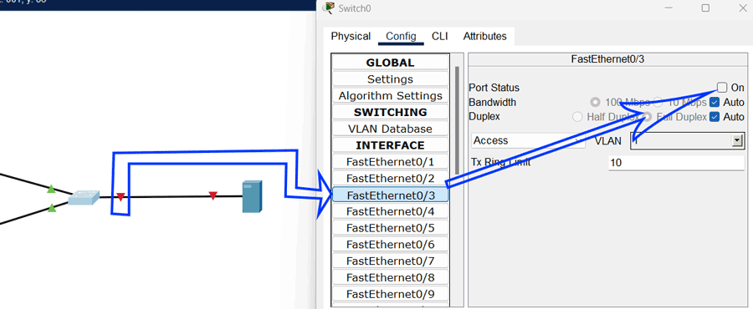The height and width of the screenshot is (309, 753).
Task: Select interface FastEthernet0/8
Action: tap(390, 278)
